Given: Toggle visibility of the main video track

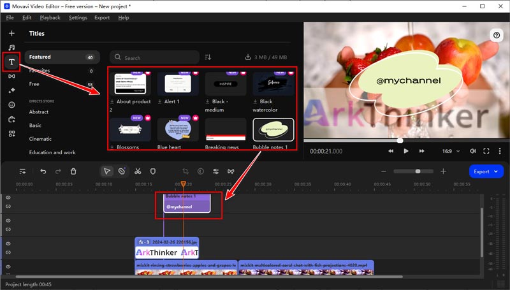Looking at the screenshot, I should click(x=8, y=267).
